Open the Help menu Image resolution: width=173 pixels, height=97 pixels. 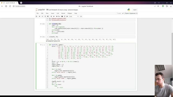point(76,13)
